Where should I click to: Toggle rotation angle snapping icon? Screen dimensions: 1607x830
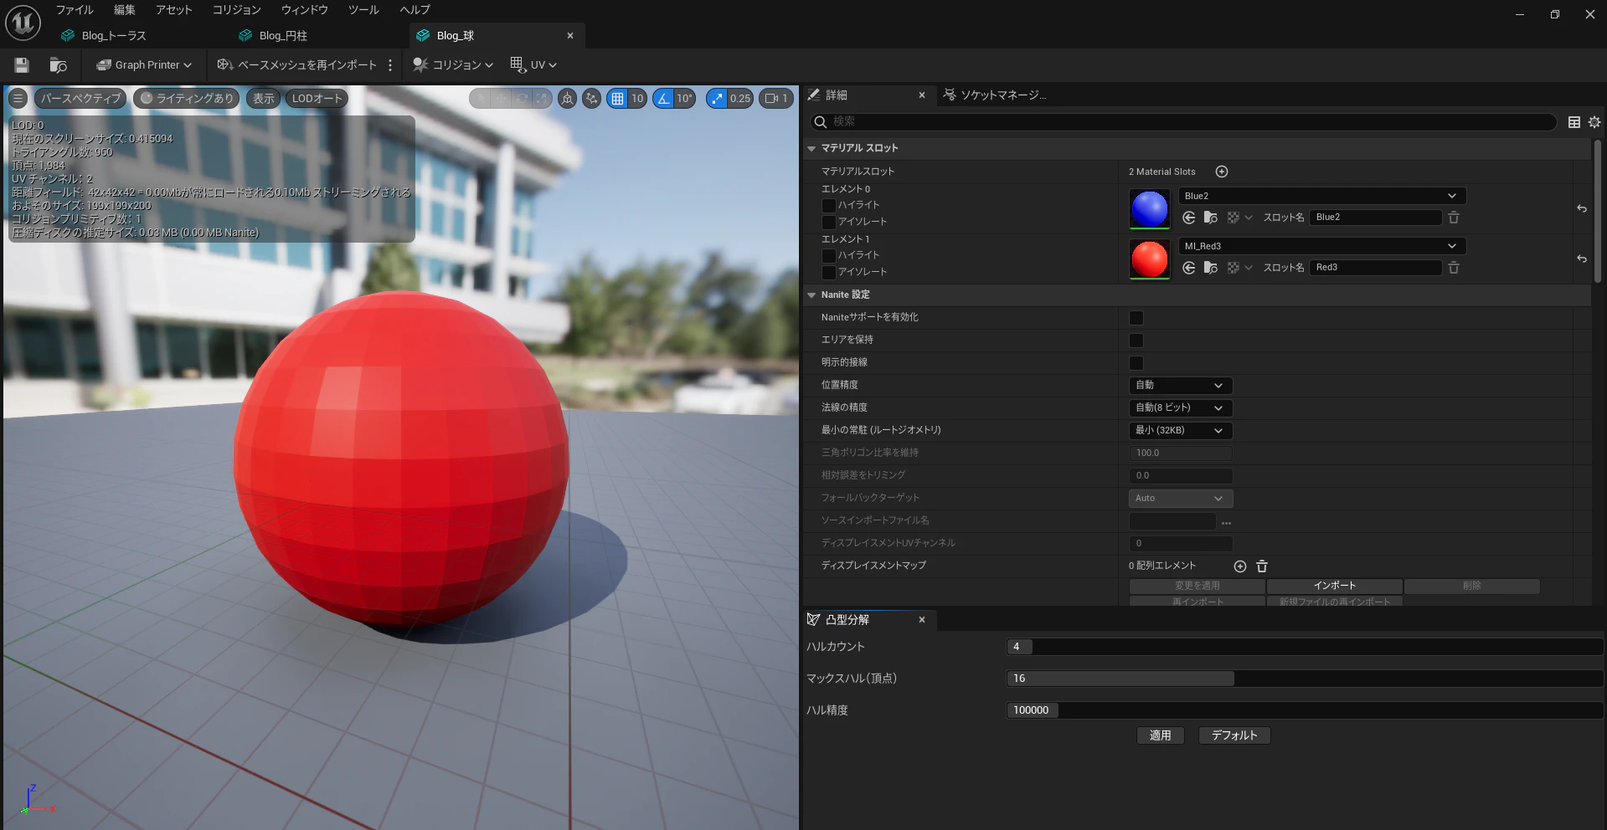coord(663,99)
